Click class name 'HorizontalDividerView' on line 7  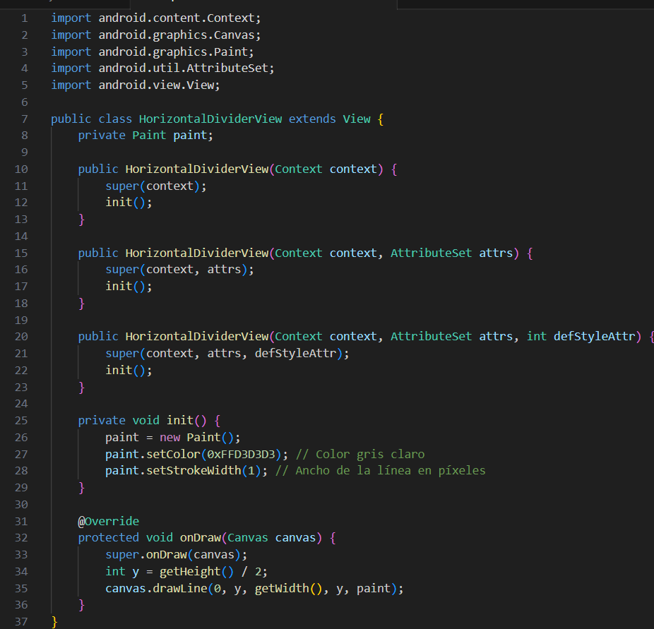tap(210, 119)
